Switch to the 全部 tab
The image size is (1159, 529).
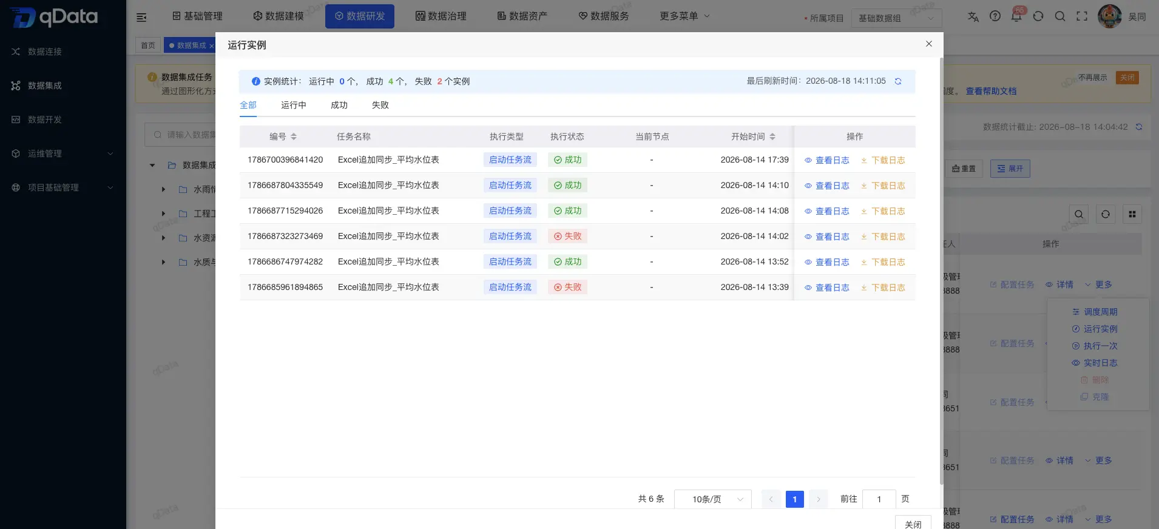coord(248,105)
